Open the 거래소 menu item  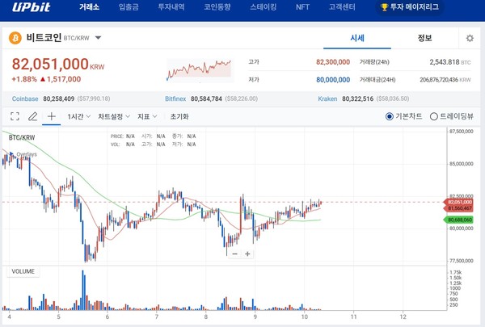click(90, 7)
